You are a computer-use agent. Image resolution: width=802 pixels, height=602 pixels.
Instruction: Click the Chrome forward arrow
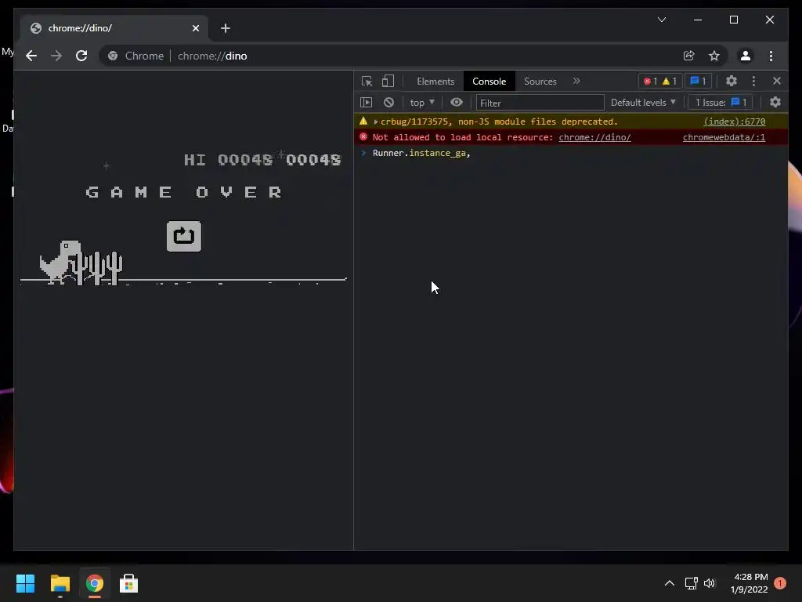(56, 56)
